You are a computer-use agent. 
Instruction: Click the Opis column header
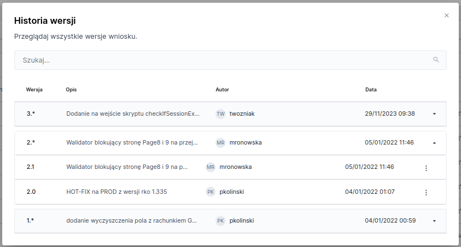pyautogui.click(x=71, y=89)
